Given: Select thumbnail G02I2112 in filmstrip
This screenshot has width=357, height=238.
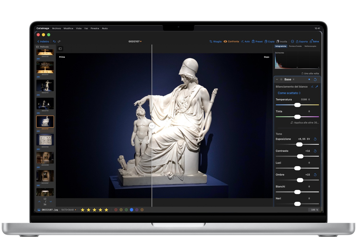Looking at the screenshot, I should point(45,85).
